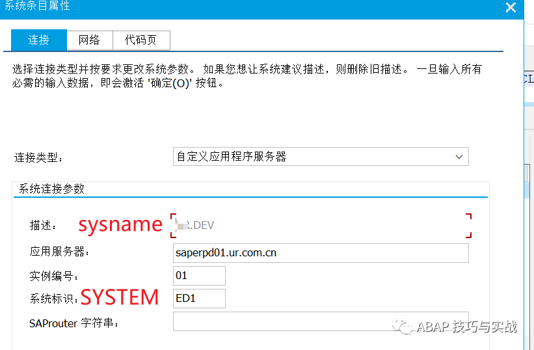Click the 系统标识 field showing ED1
This screenshot has height=350, width=534.
click(x=199, y=298)
